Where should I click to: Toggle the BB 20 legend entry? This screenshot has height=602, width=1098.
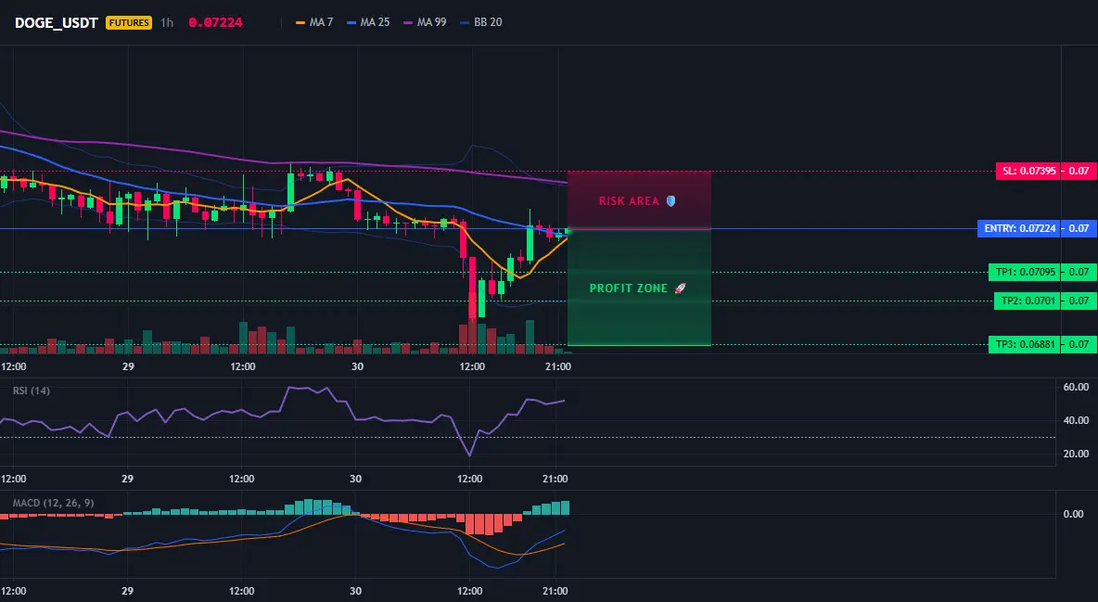pos(481,22)
